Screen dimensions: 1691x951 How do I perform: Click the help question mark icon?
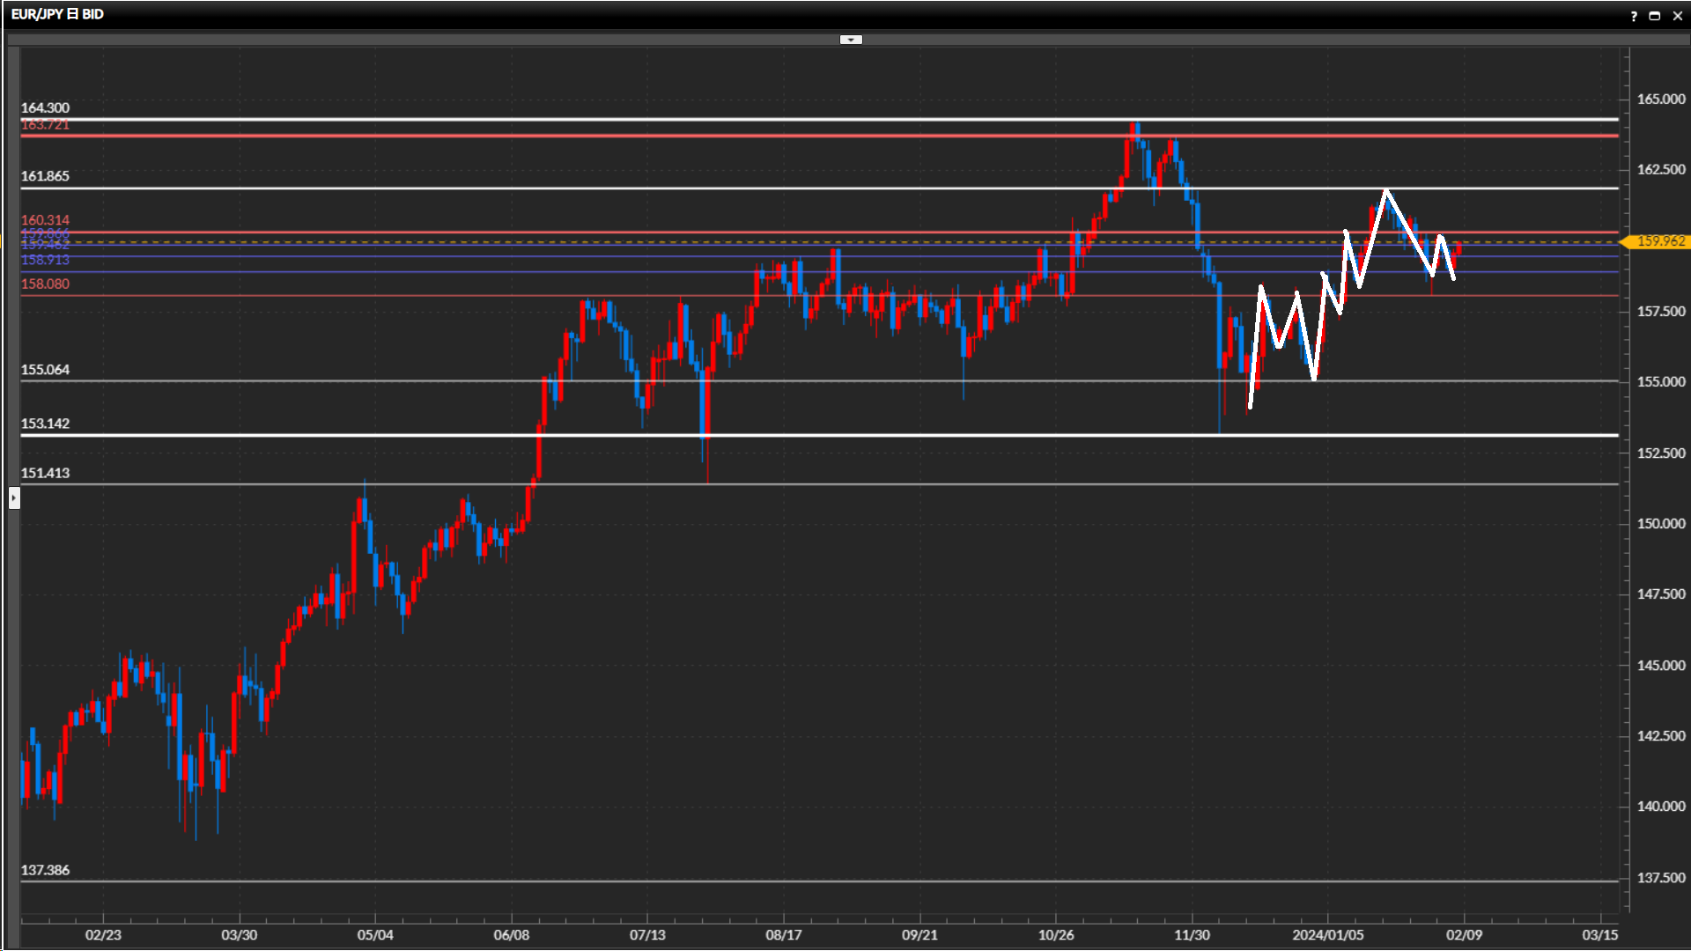pos(1634,16)
